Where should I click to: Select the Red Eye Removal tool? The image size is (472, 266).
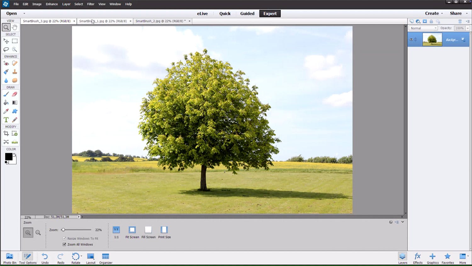(6, 63)
